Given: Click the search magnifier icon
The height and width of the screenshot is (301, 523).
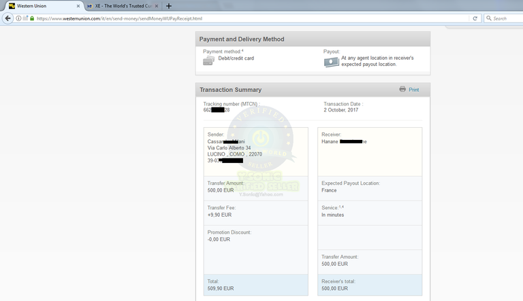Looking at the screenshot, I should (489, 18).
